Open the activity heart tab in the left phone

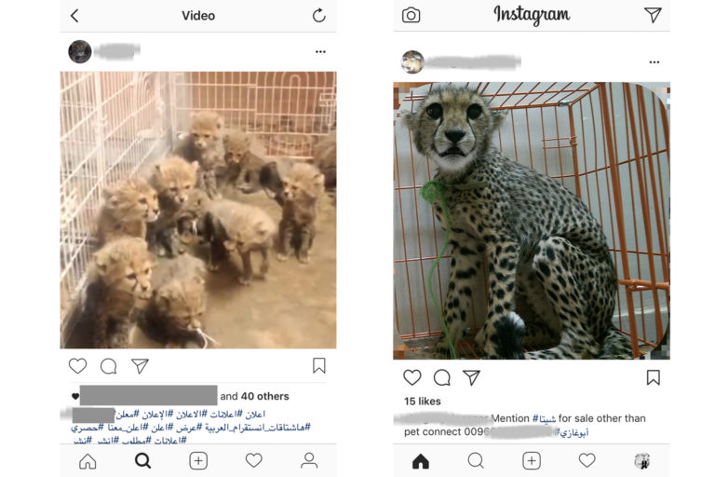pyautogui.click(x=253, y=460)
